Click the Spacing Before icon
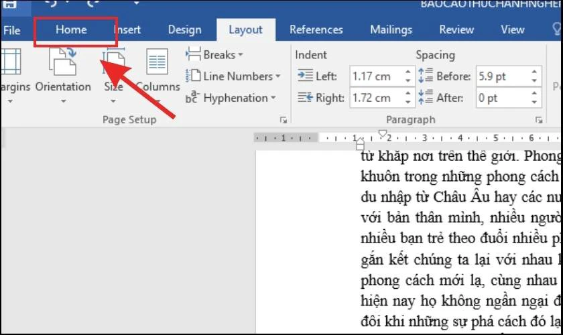 pyautogui.click(x=426, y=76)
